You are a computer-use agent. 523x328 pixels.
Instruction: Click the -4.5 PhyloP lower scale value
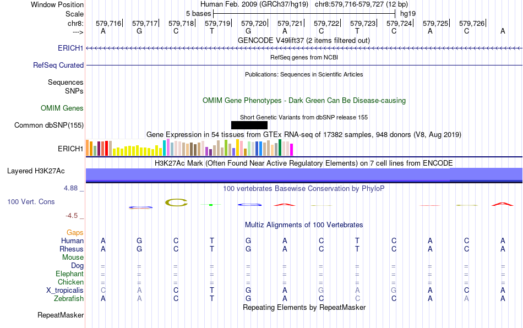click(x=72, y=216)
